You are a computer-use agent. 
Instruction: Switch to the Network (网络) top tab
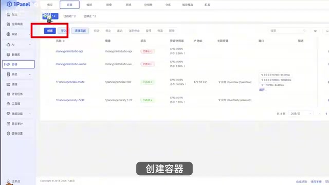(x=129, y=5)
